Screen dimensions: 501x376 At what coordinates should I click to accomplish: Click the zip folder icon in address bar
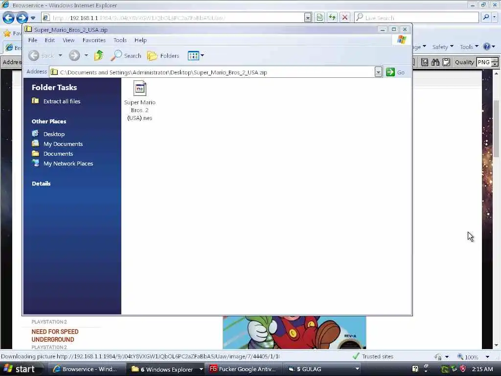pos(54,72)
